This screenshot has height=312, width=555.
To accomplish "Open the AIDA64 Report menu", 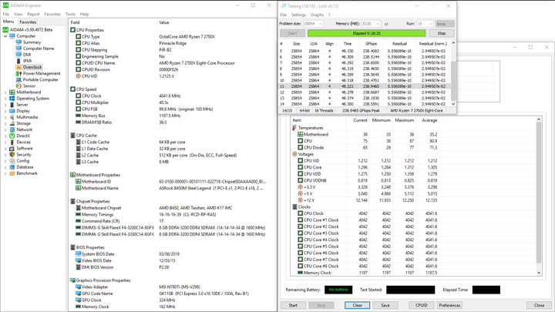I will pyautogui.click(x=33, y=14).
